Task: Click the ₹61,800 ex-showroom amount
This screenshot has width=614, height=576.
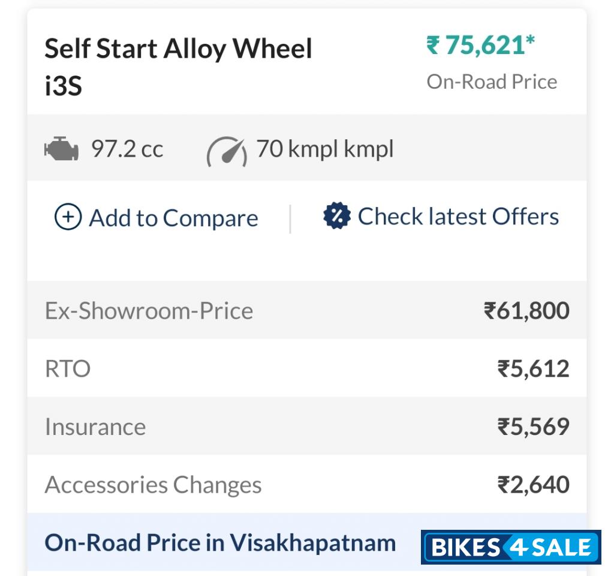Action: (x=526, y=311)
